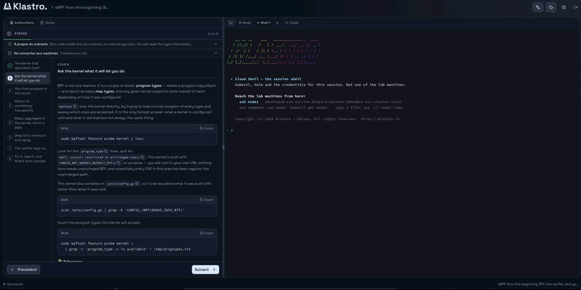Copy CONFIG_BPF_UNPRIV_DEFAULT_OFF=y inline code
This screenshot has height=290, width=581.
(x=119, y=163)
